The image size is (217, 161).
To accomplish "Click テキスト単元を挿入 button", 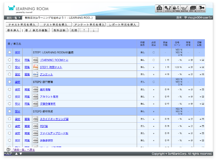I will click(x=22, y=25).
